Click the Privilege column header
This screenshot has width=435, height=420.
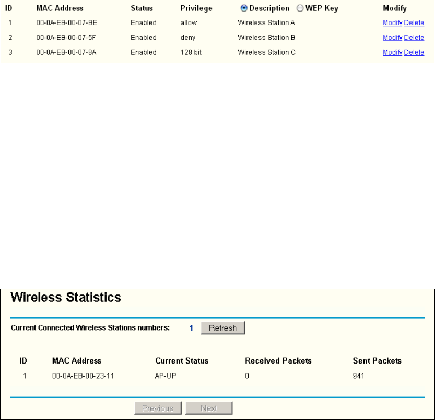click(196, 8)
